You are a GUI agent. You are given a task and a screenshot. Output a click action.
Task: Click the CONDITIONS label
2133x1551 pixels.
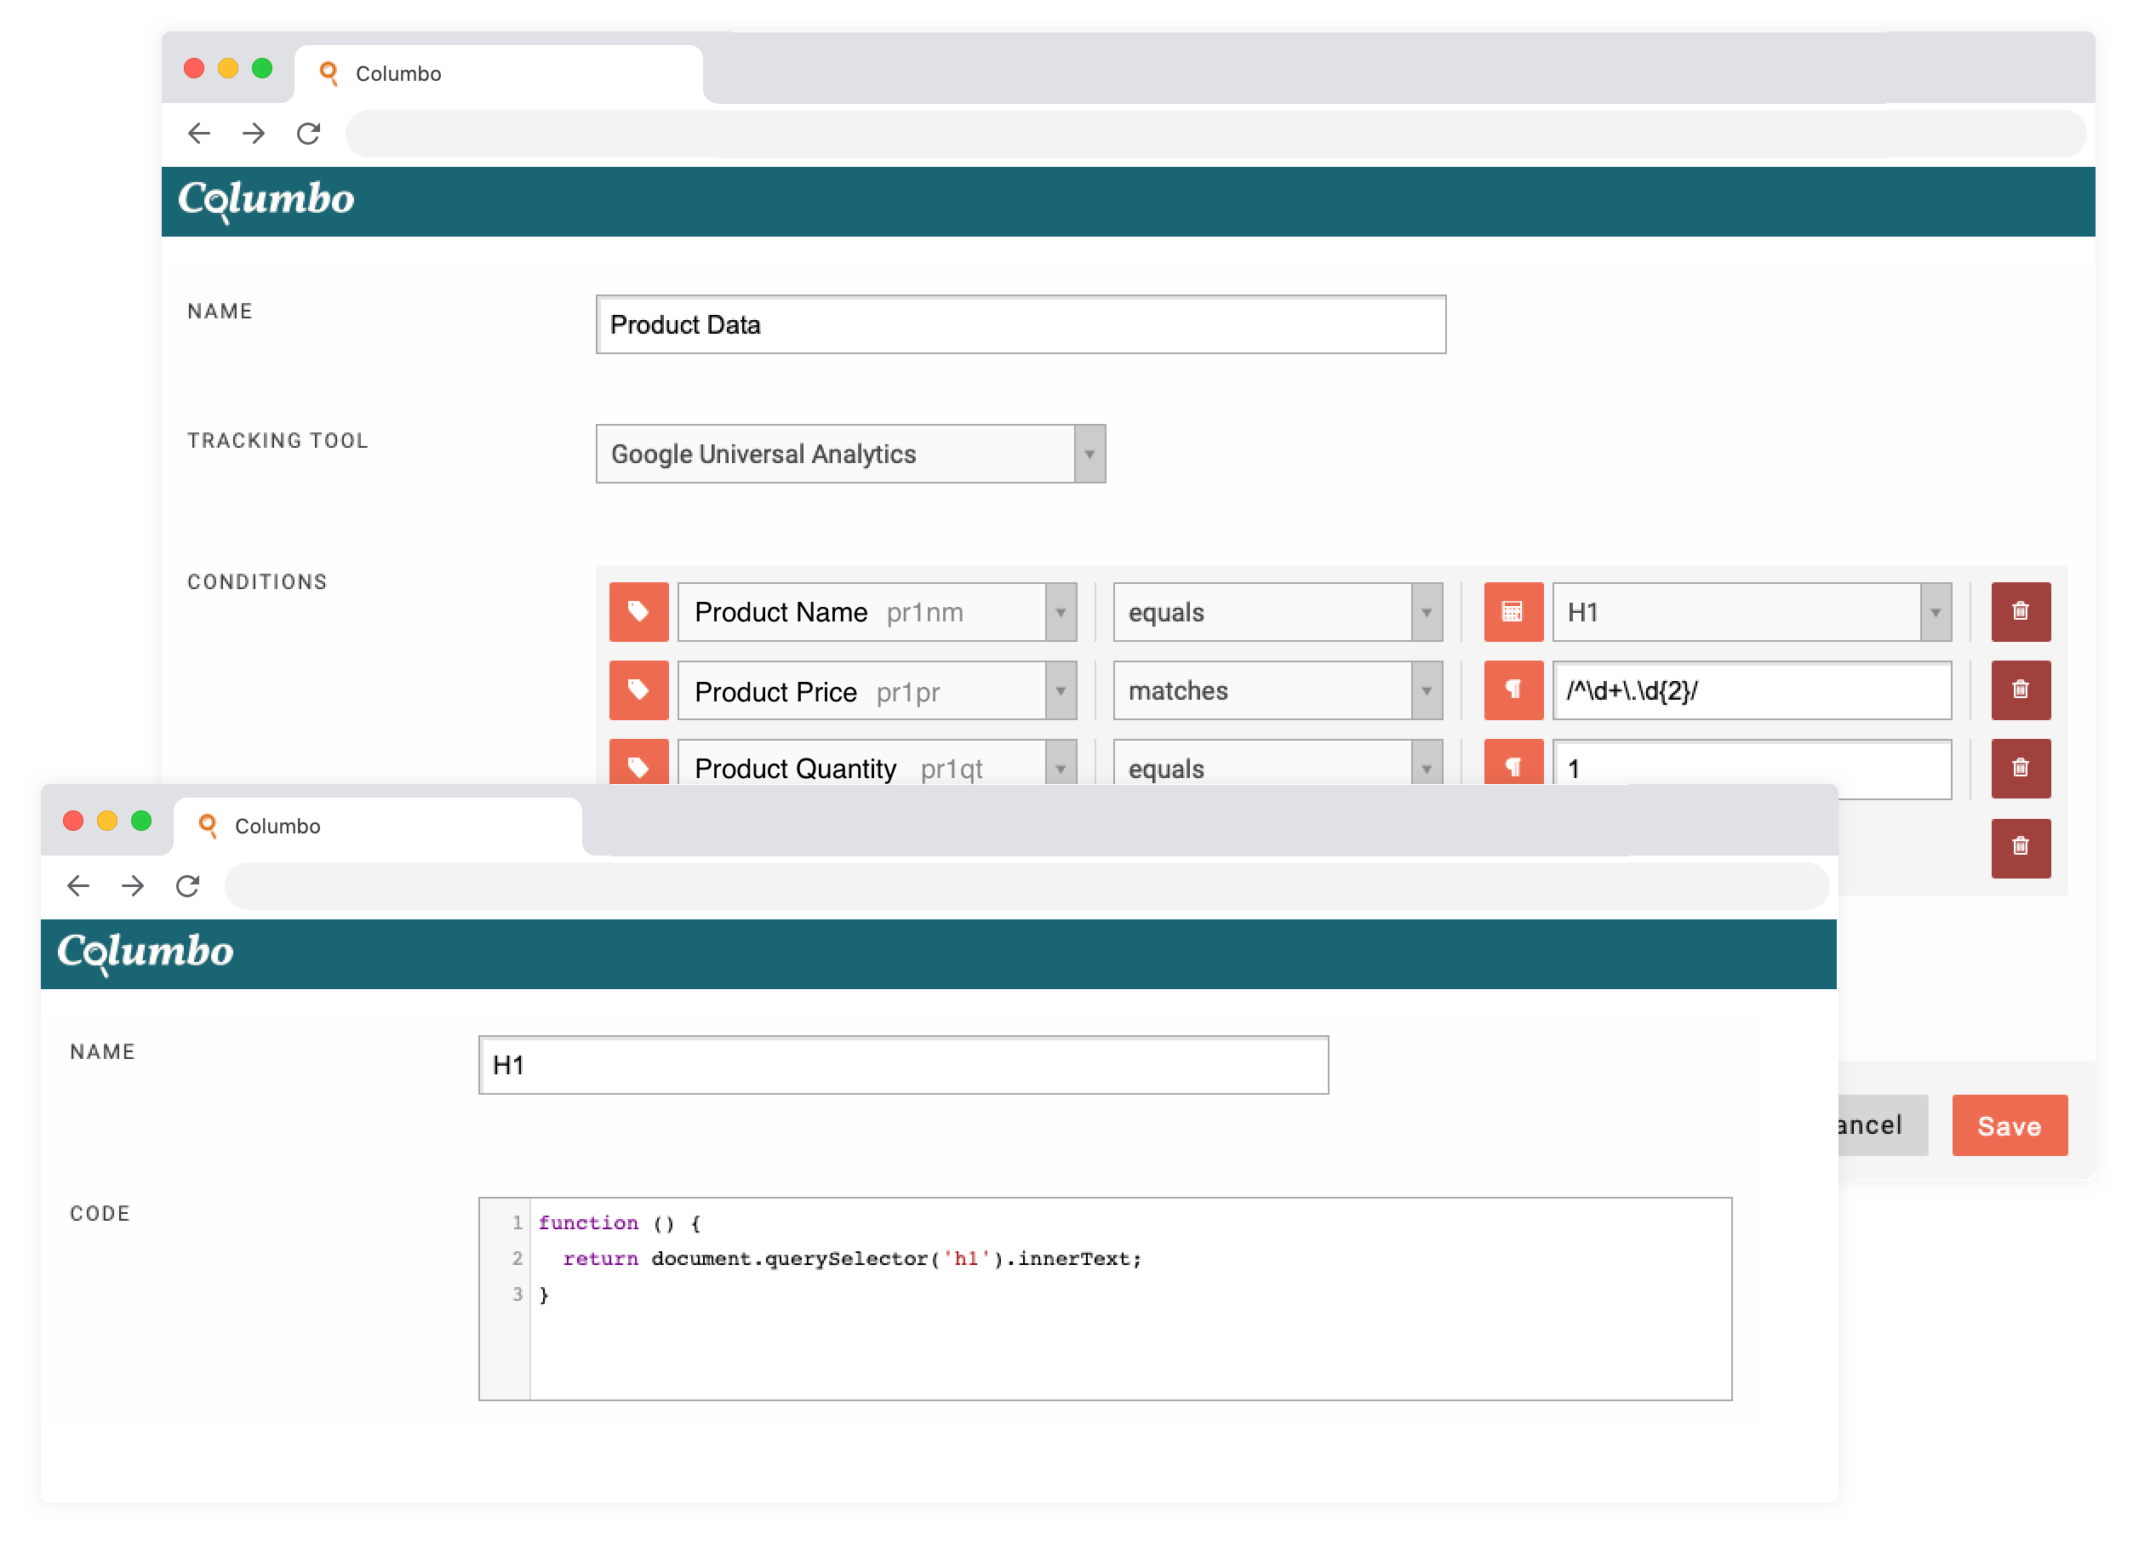257,582
